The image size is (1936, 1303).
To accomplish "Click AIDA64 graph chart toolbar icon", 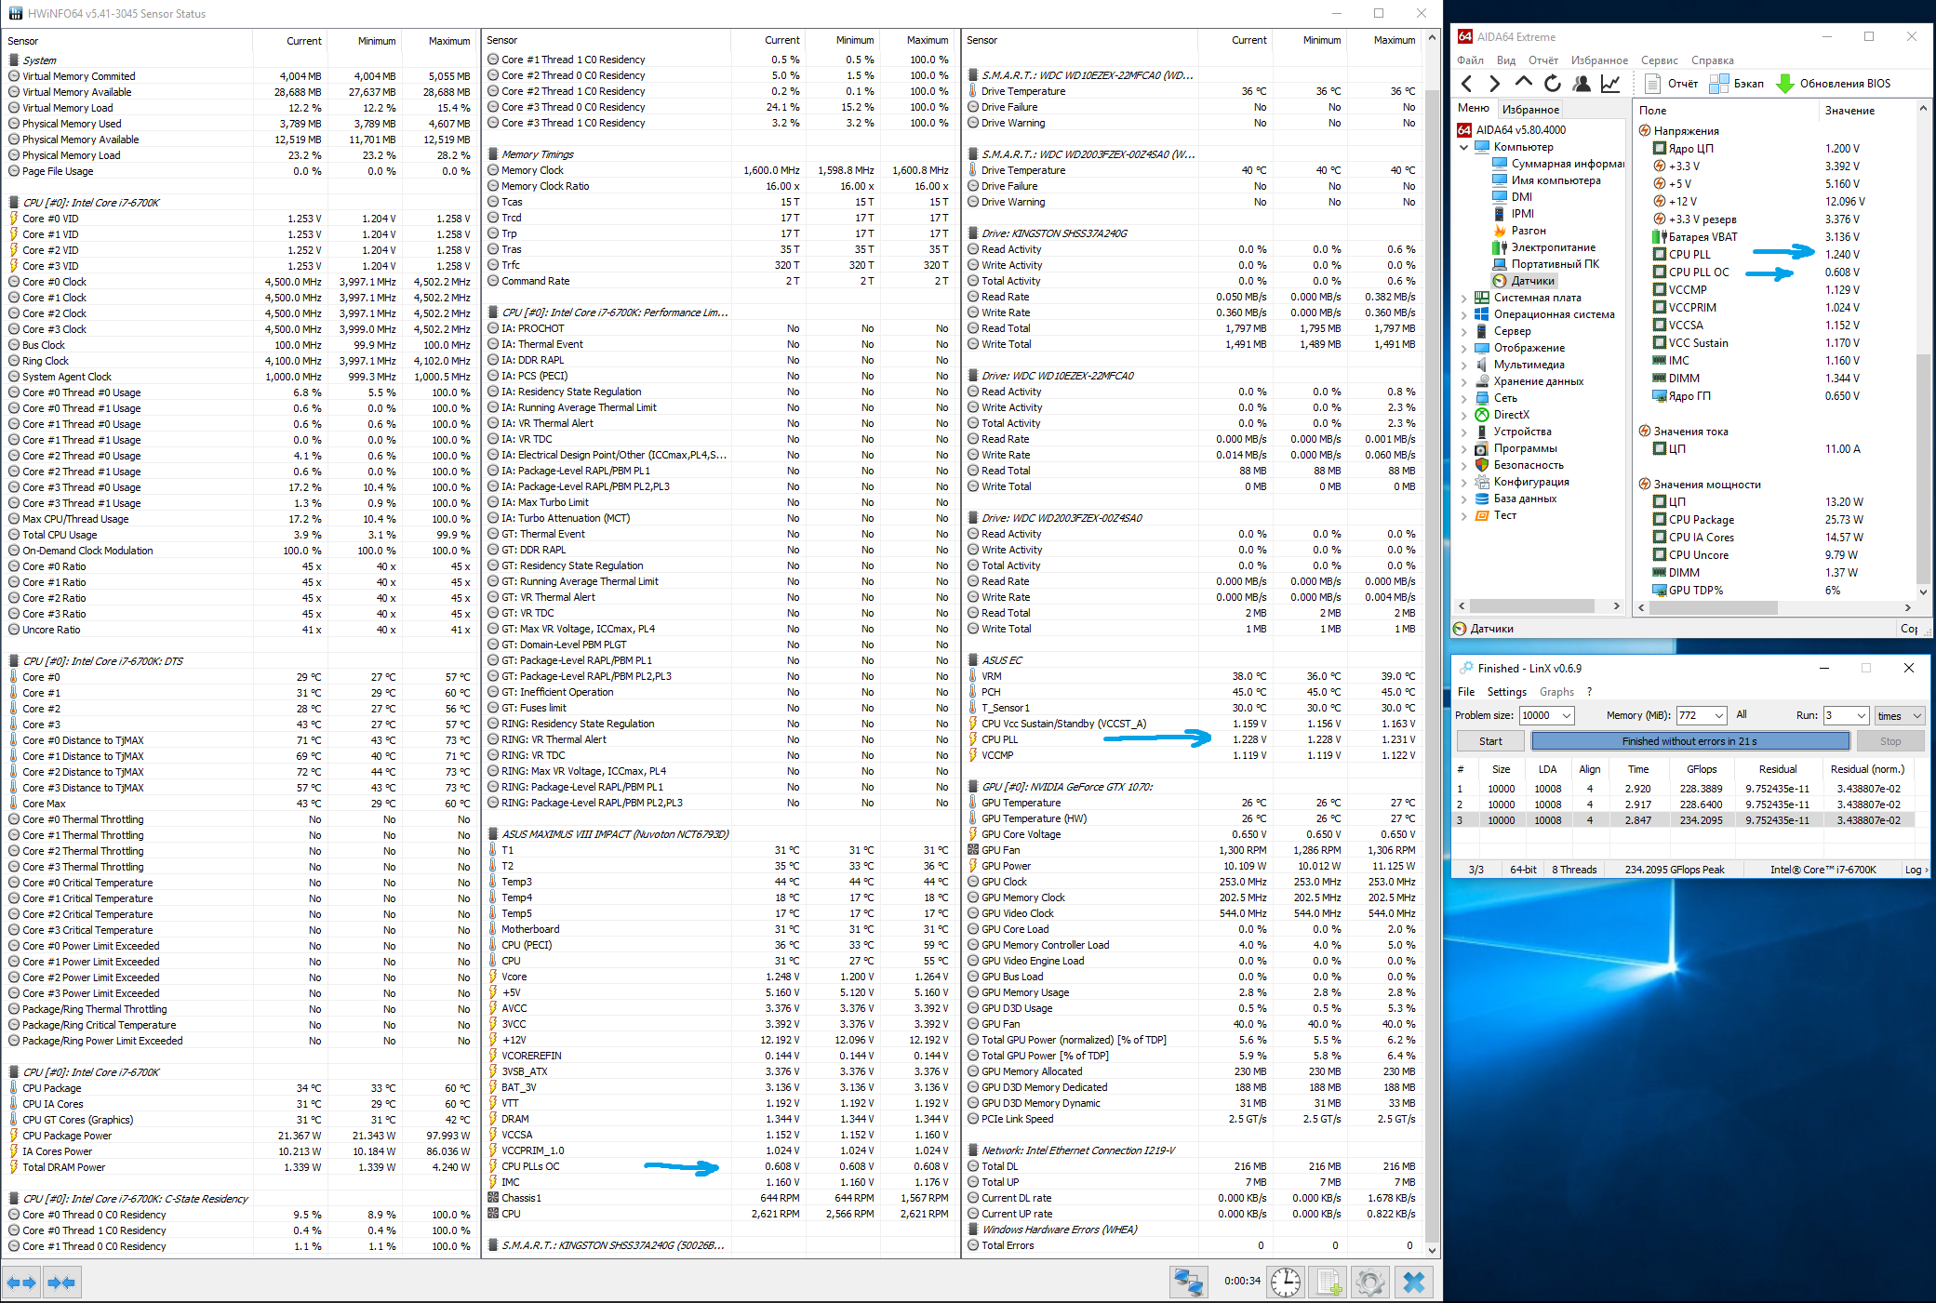I will (x=1609, y=84).
